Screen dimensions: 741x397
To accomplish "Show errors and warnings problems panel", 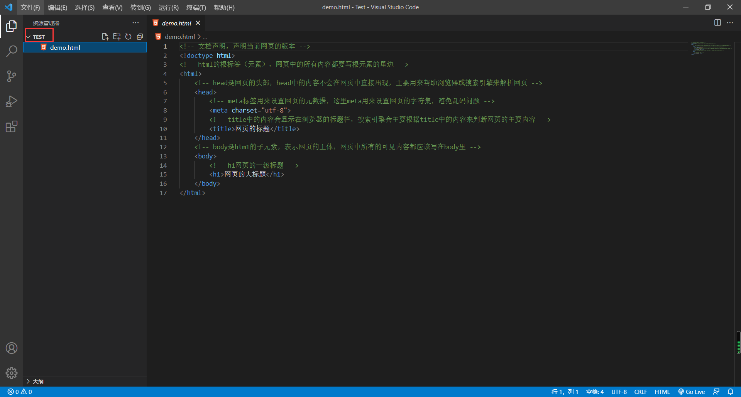I will 20,392.
